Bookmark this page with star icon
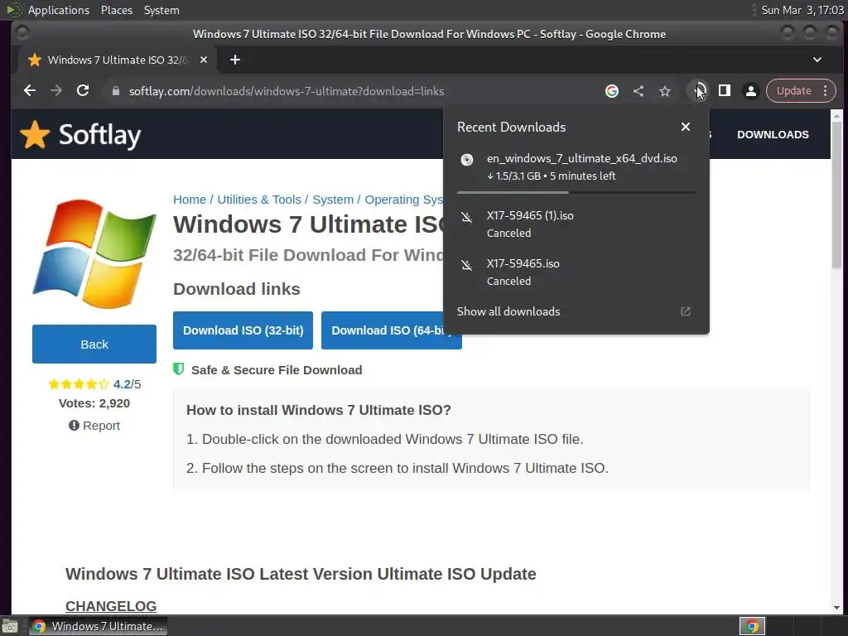This screenshot has height=636, width=848. 665,91
